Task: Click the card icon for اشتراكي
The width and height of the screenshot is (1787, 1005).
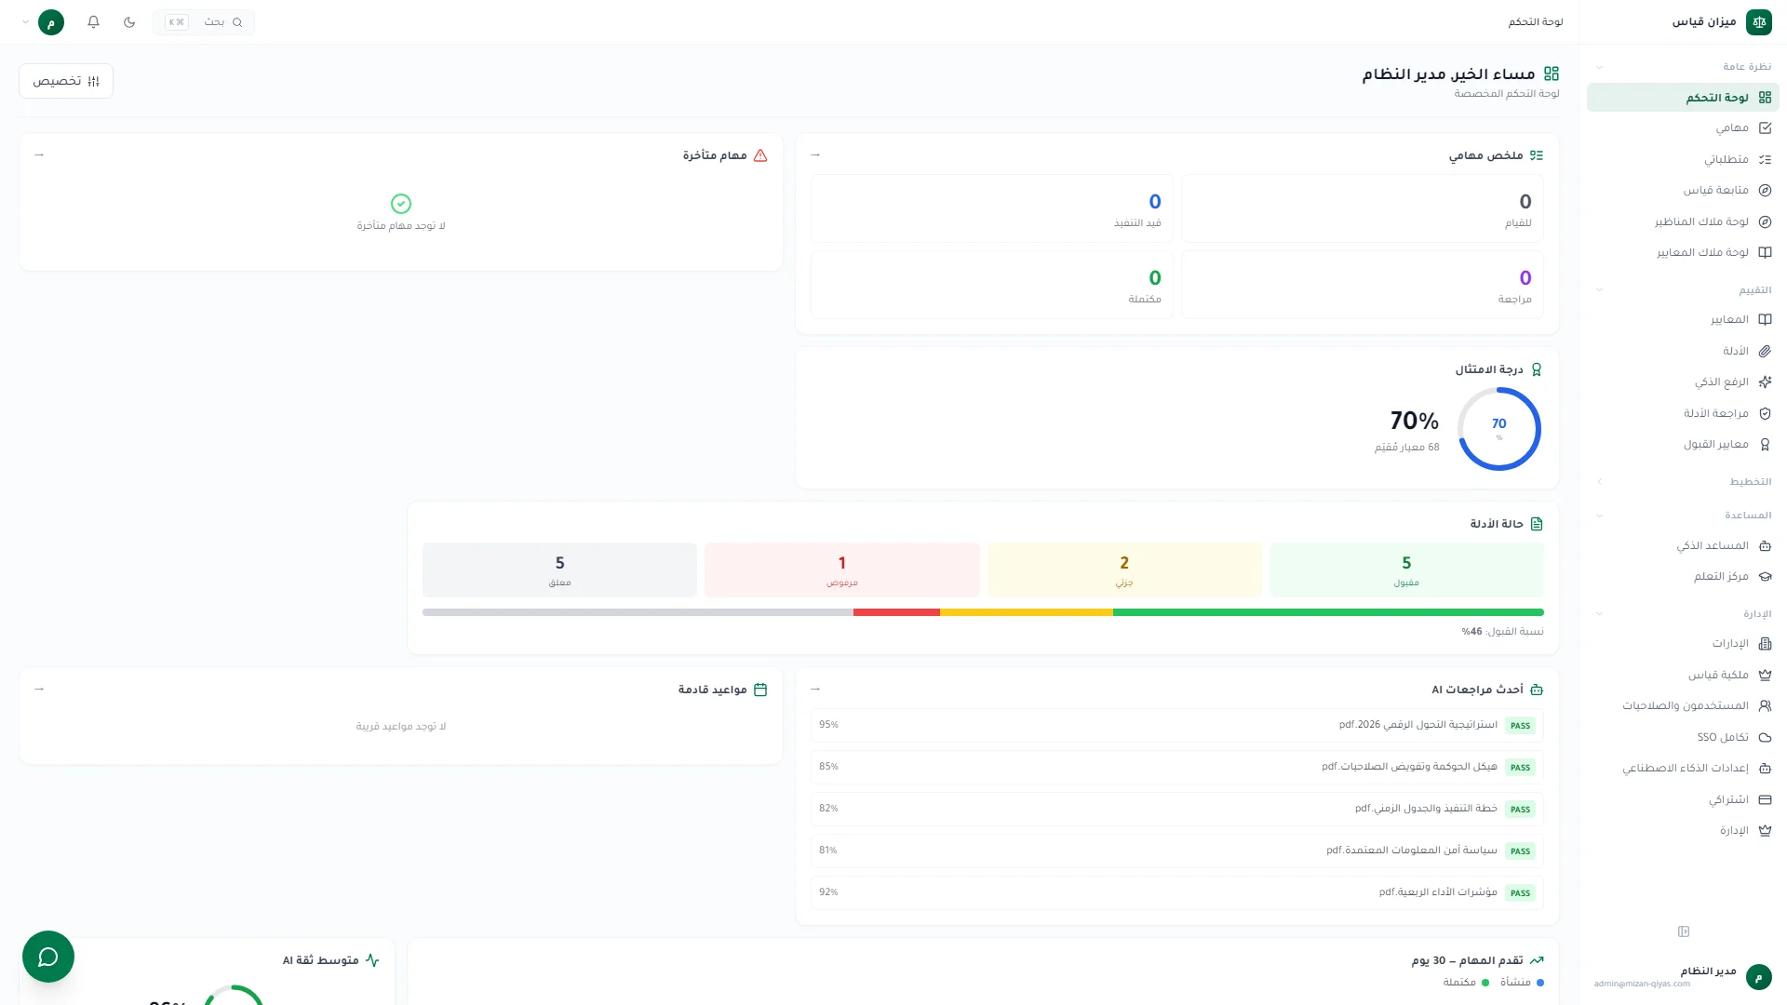Action: [1765, 799]
